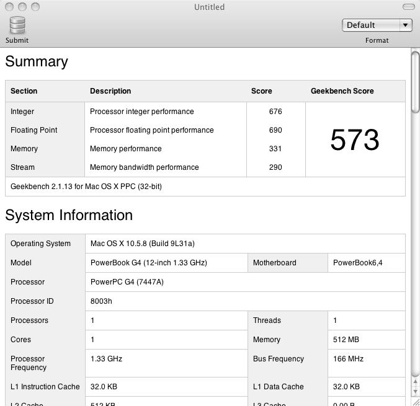Click the 166 MHz bus frequency value
Image resolution: width=420 pixels, height=406 pixels.
tap(348, 359)
